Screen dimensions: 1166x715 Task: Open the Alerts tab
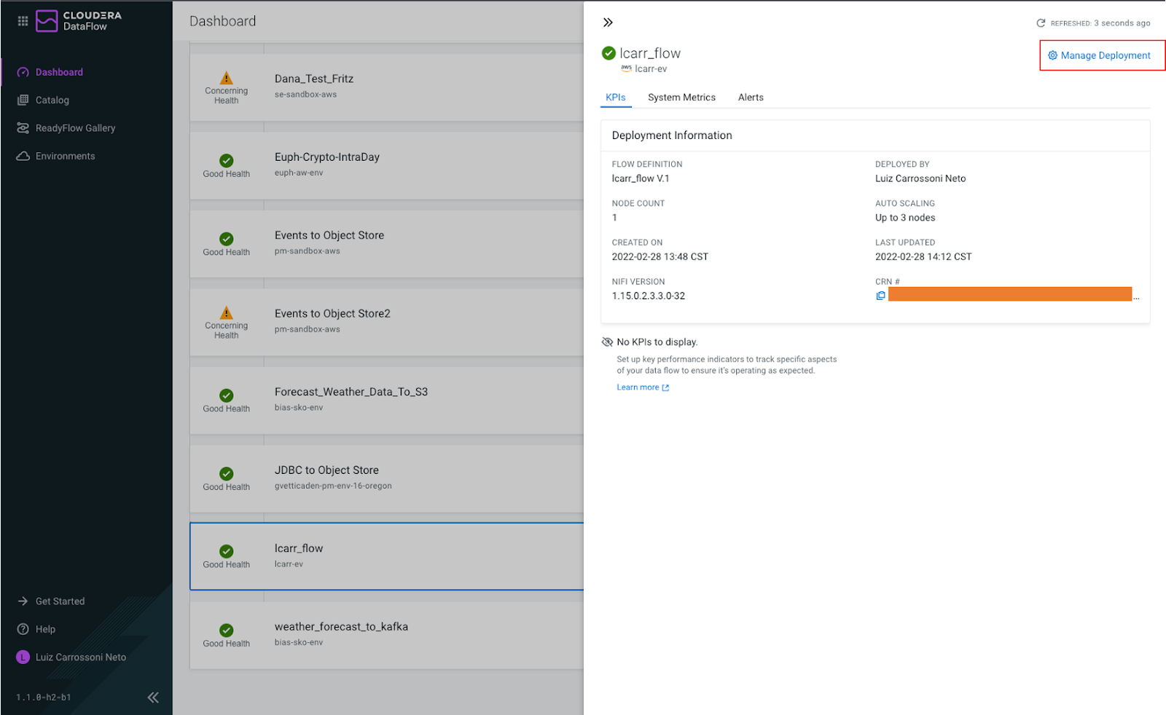pyautogui.click(x=751, y=97)
